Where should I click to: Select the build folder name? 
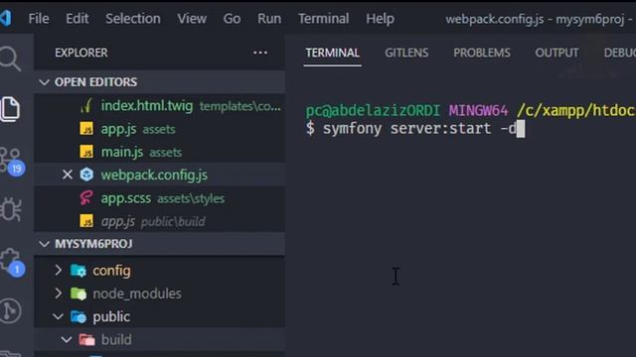(x=116, y=339)
